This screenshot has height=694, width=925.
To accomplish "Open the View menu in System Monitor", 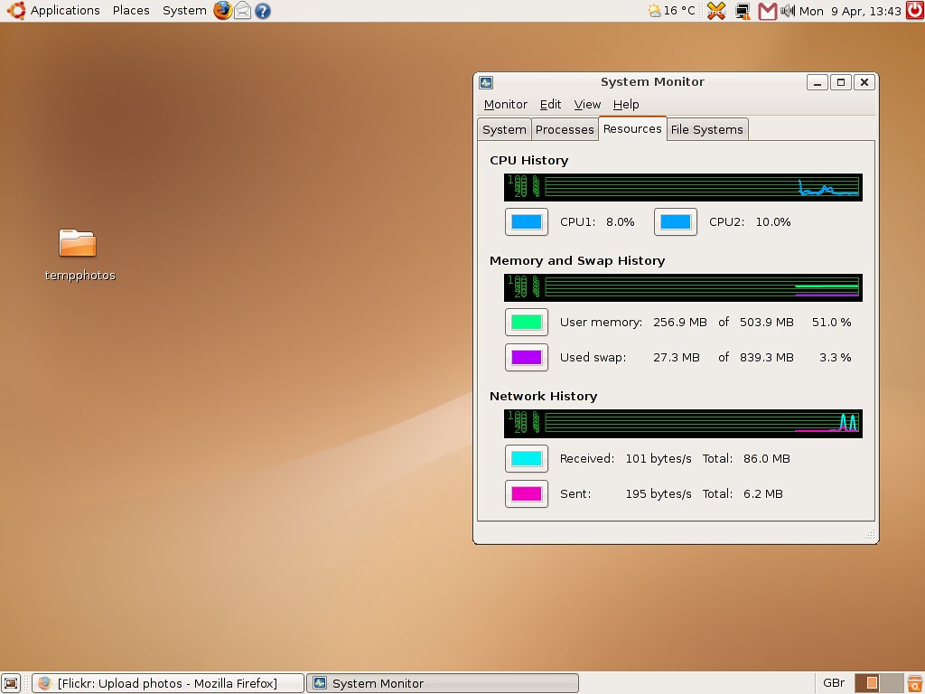I will click(587, 104).
